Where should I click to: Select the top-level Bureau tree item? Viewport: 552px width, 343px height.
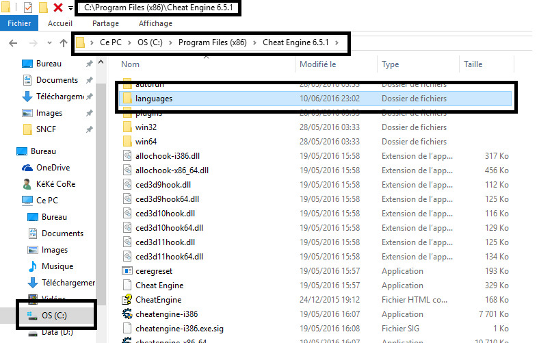point(43,151)
